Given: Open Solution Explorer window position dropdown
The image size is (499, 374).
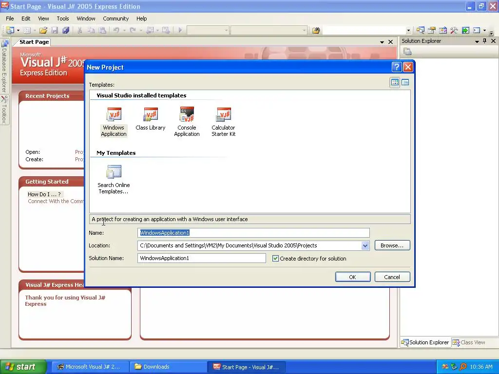Looking at the screenshot, I should 477,41.
